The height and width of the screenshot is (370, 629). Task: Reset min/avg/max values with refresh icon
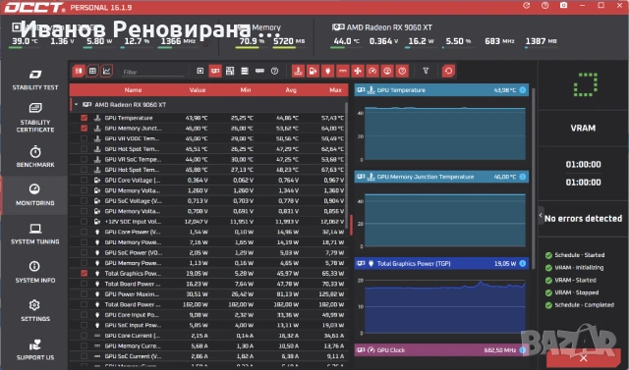tap(448, 72)
